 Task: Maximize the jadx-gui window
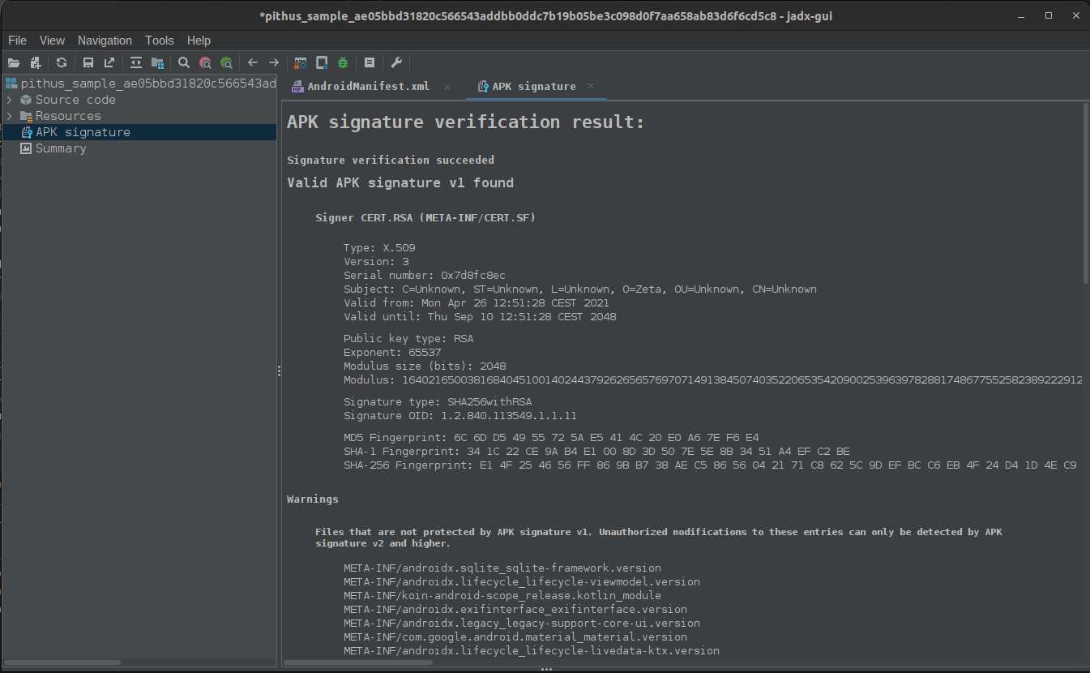coord(1048,15)
